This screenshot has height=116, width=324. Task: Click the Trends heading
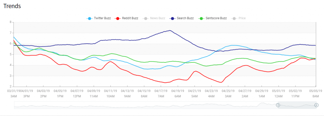coord(12,6)
